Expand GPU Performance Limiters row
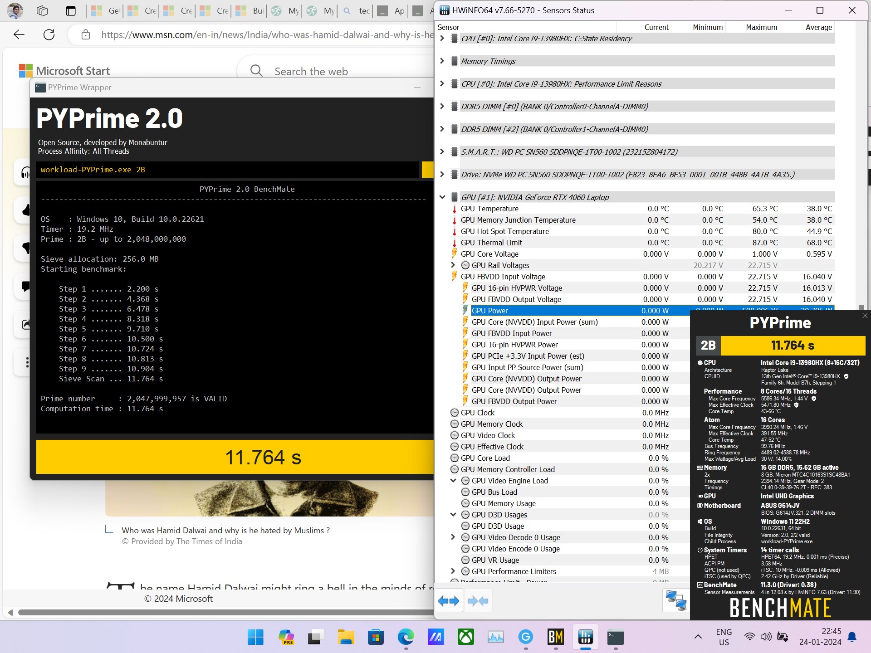Viewport: 871px width, 653px height. pyautogui.click(x=453, y=571)
